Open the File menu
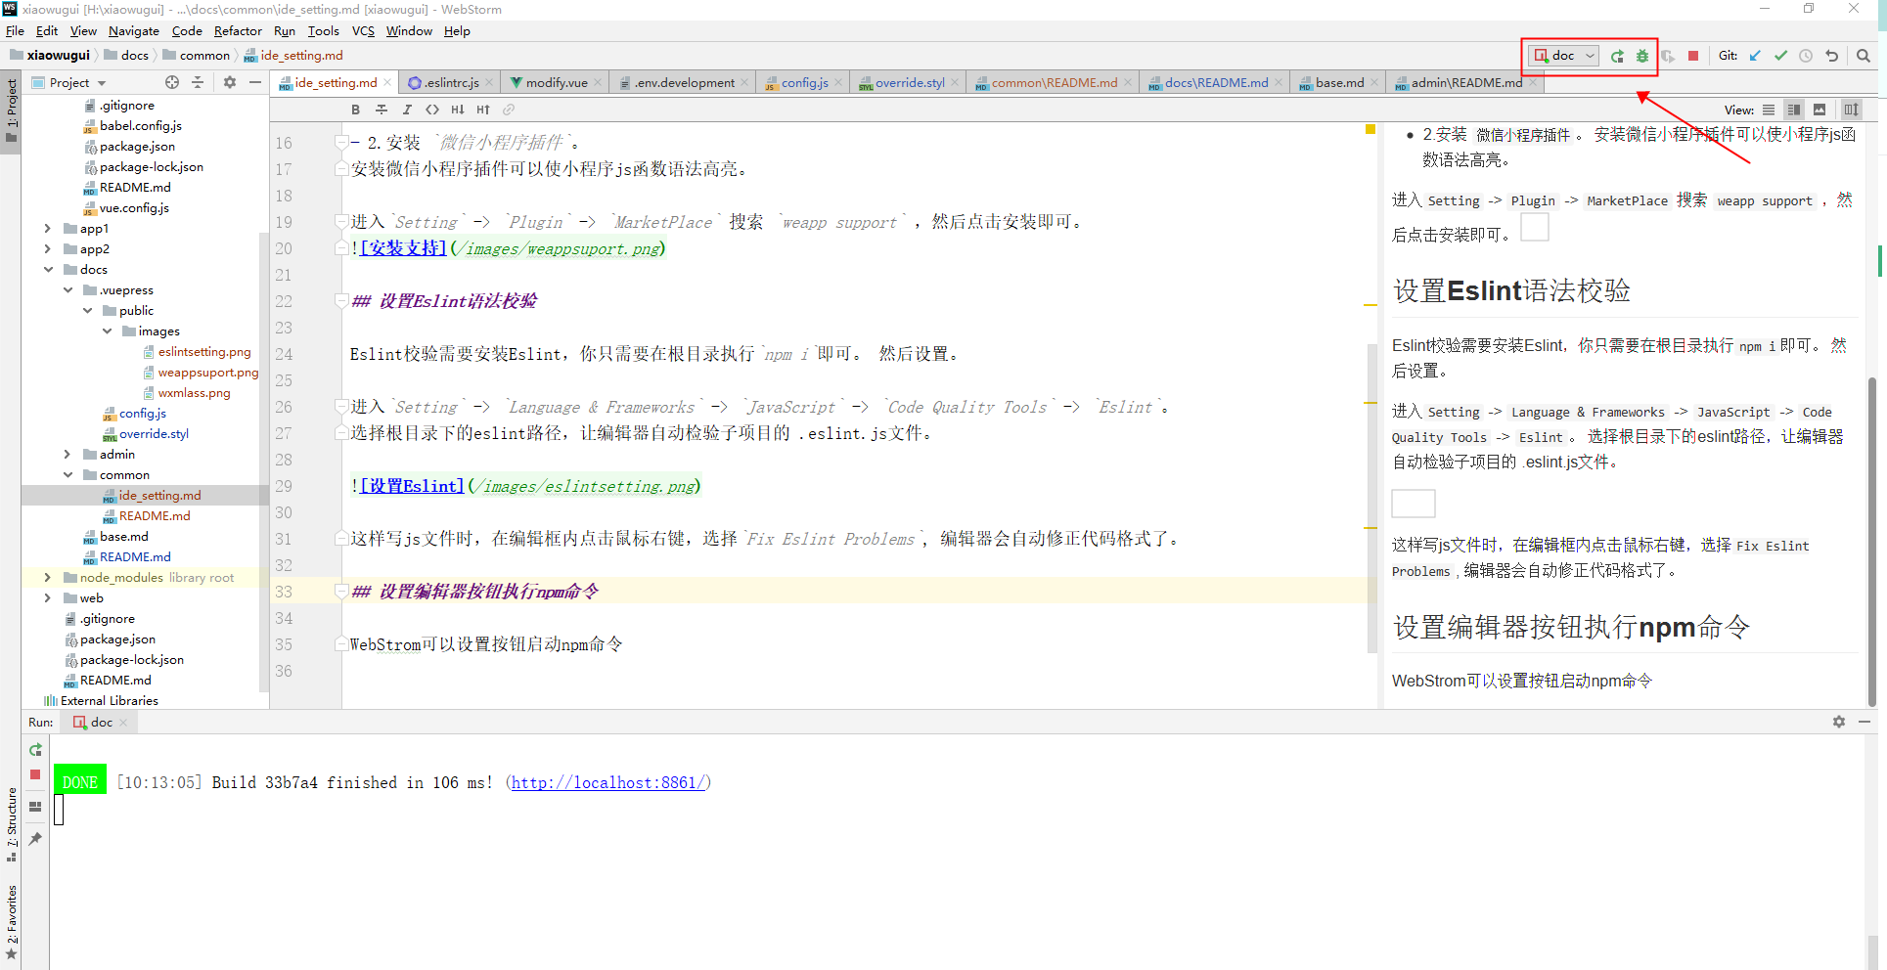The height and width of the screenshot is (970, 1887). point(15,31)
